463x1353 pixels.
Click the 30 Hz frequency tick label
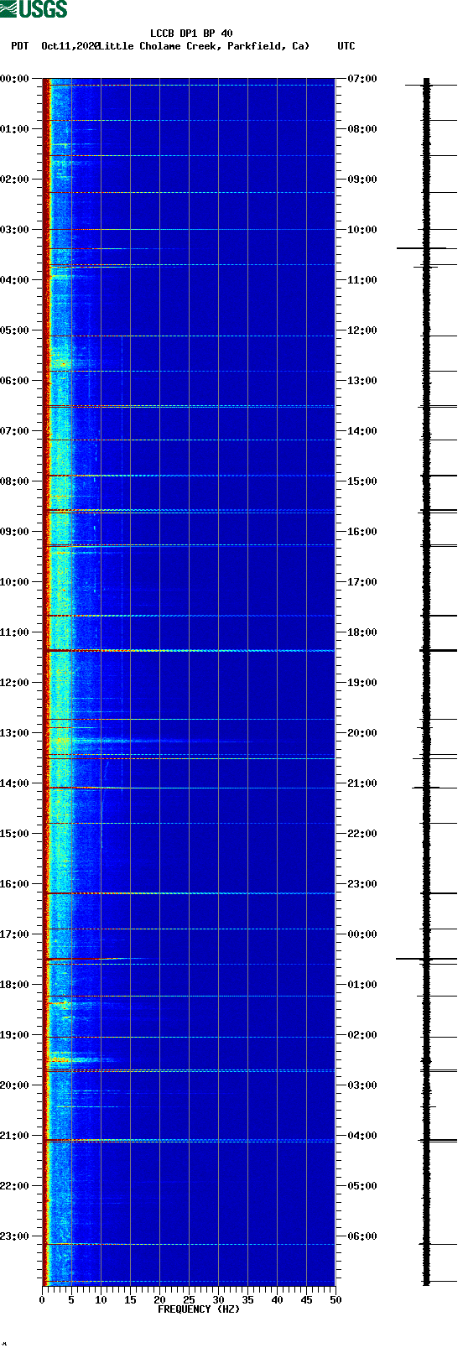pos(218,1300)
